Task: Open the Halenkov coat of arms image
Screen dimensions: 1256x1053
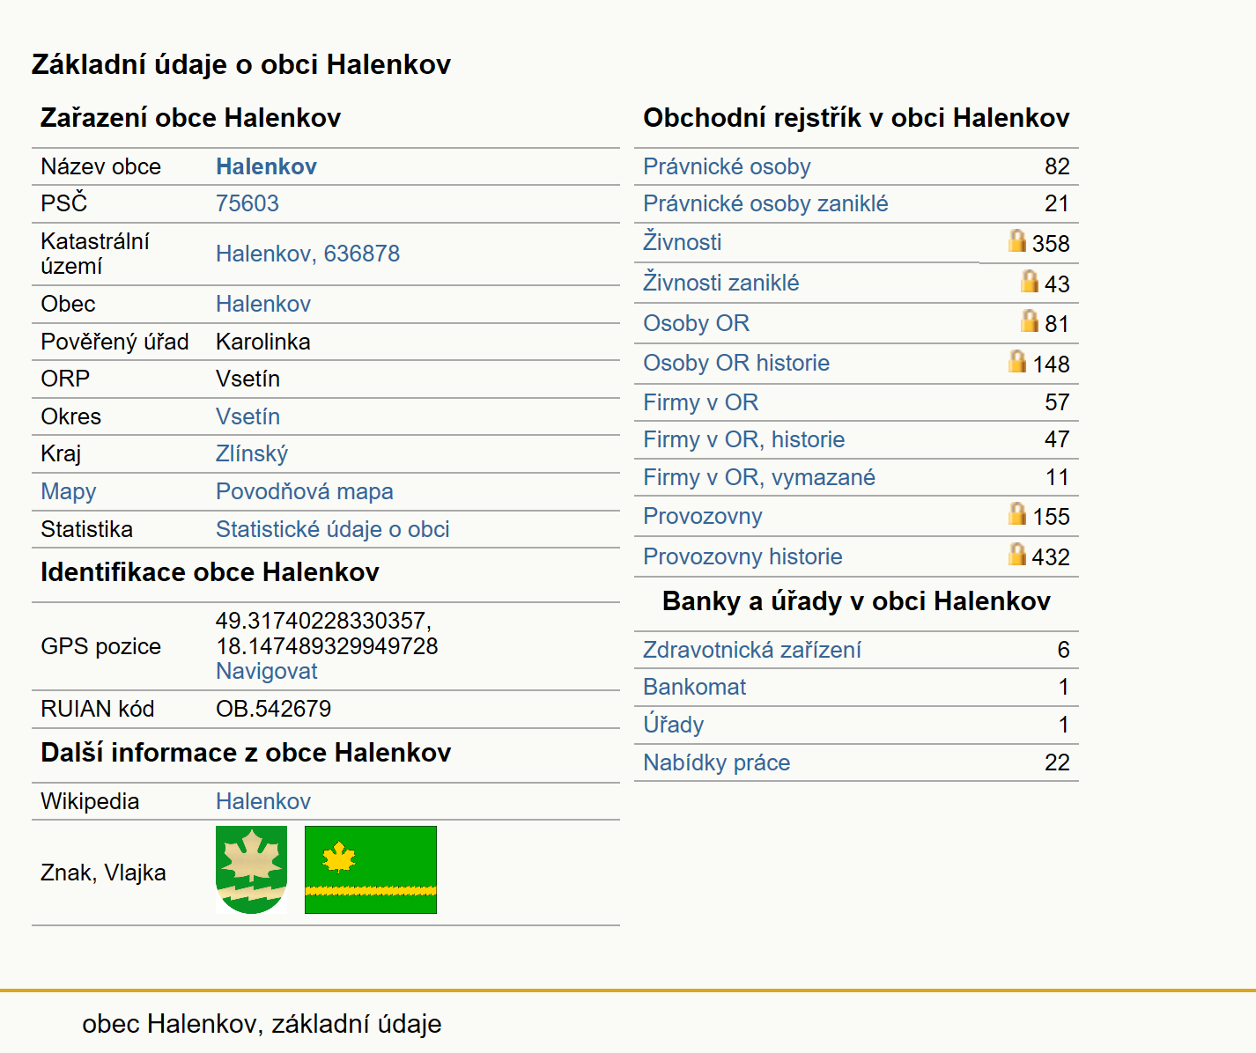Action: click(251, 870)
